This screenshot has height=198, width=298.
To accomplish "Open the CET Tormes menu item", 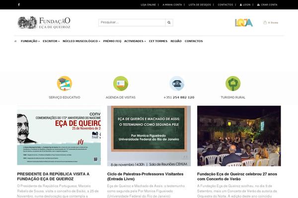I will coord(158,41).
